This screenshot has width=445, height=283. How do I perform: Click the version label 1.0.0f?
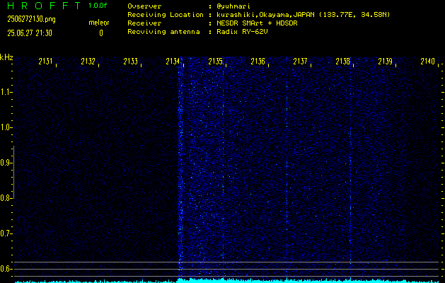click(x=98, y=6)
